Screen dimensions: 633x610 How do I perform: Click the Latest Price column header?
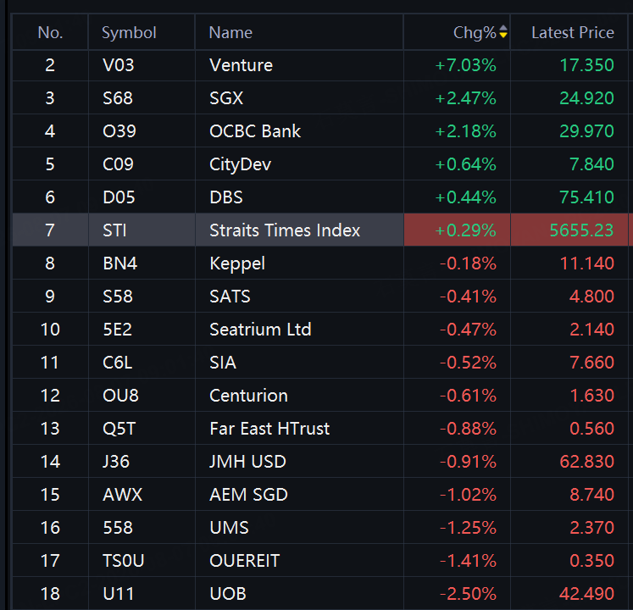(573, 33)
